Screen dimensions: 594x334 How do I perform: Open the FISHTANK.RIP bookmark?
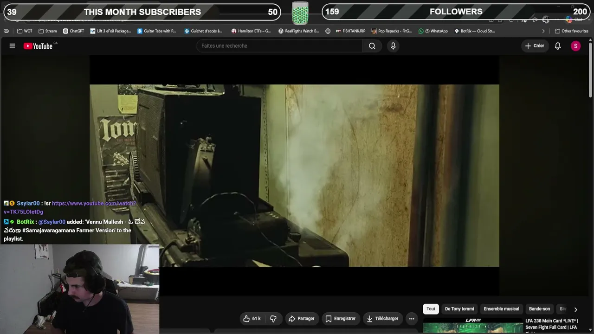(x=350, y=31)
